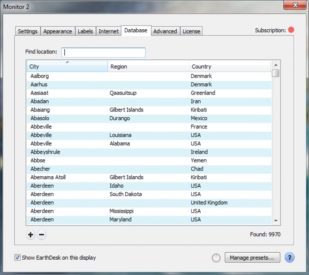Pick Aberdeen, Mississippi
The image size is (309, 275).
[149, 211]
